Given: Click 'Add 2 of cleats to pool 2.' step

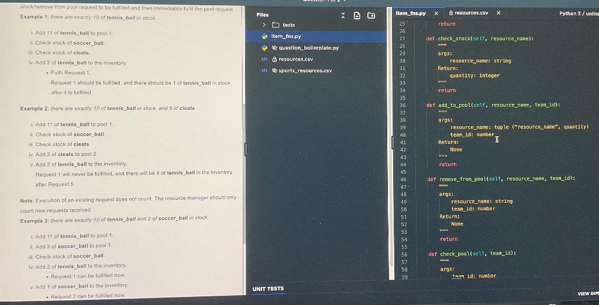Looking at the screenshot, I should (67, 154).
